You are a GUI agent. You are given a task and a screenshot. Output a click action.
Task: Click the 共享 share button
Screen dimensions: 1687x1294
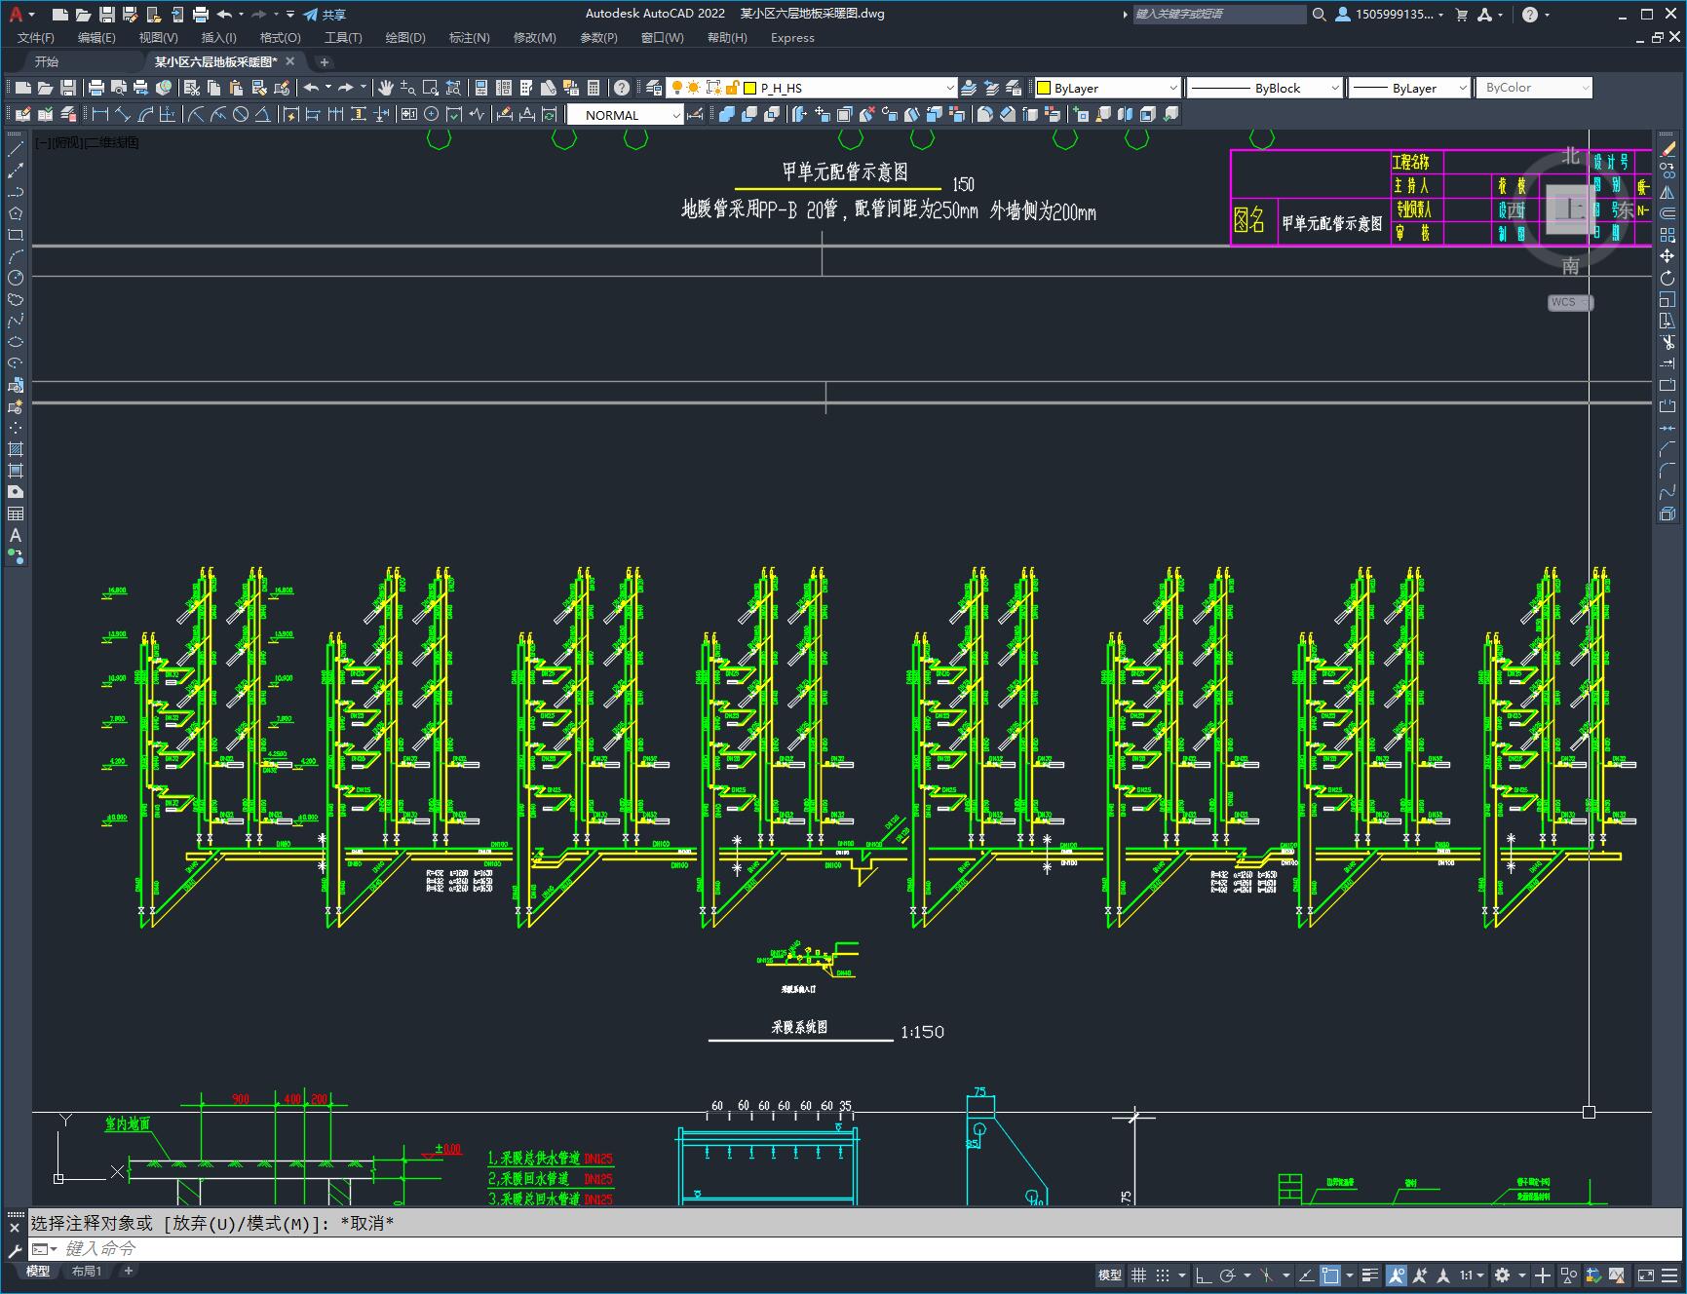325,15
